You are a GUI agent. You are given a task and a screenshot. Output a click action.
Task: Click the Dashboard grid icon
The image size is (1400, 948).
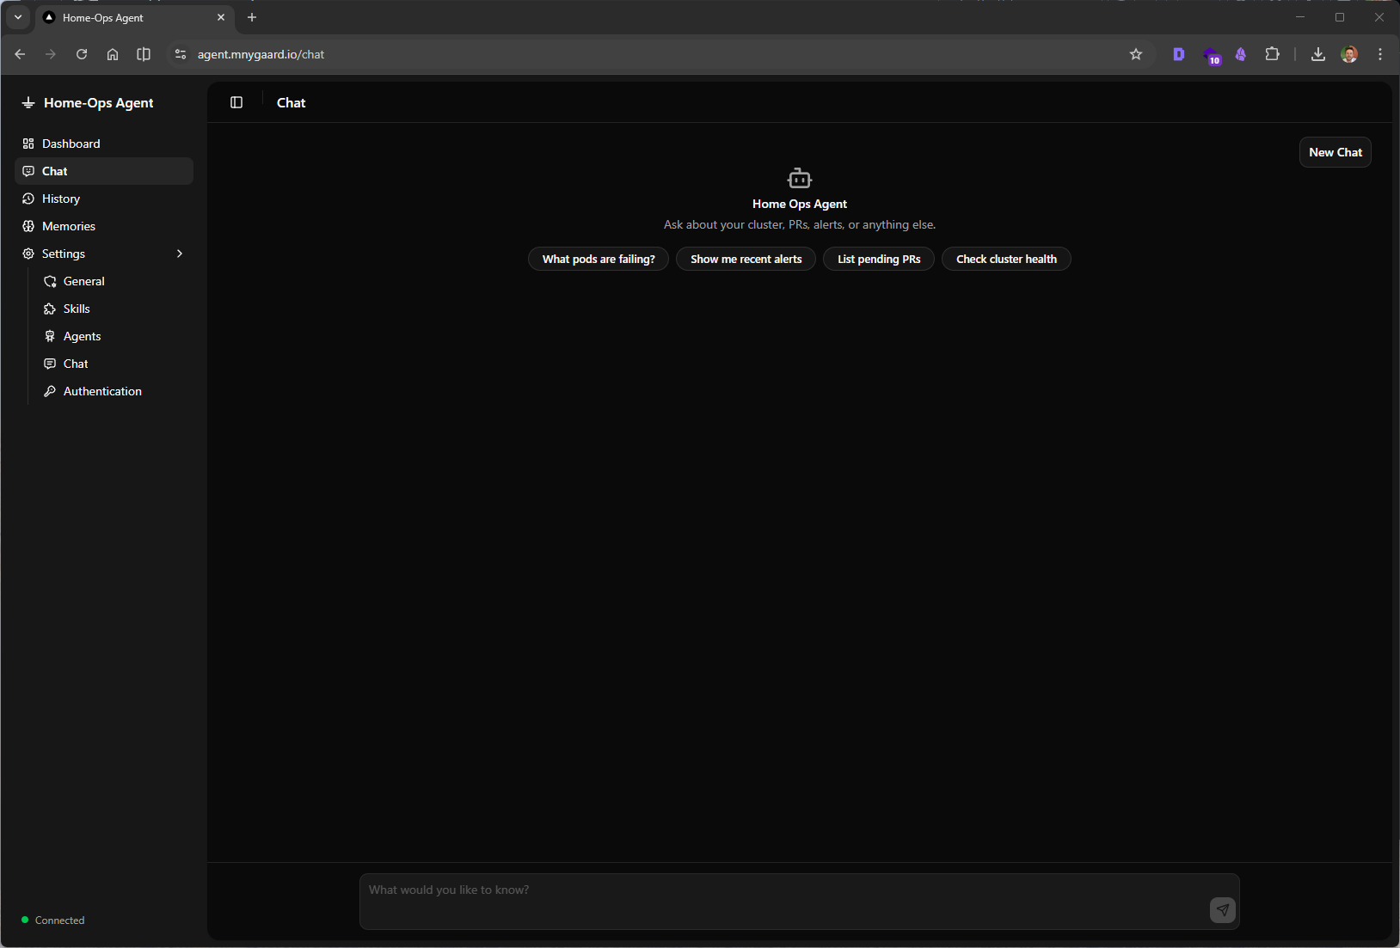(x=28, y=144)
